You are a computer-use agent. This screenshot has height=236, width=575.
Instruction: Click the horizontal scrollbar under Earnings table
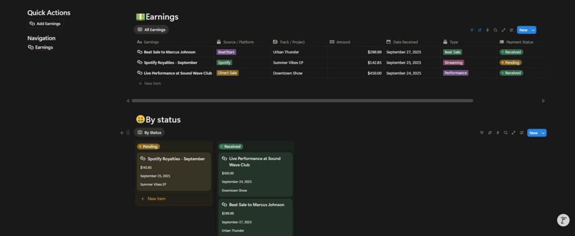pos(302,101)
